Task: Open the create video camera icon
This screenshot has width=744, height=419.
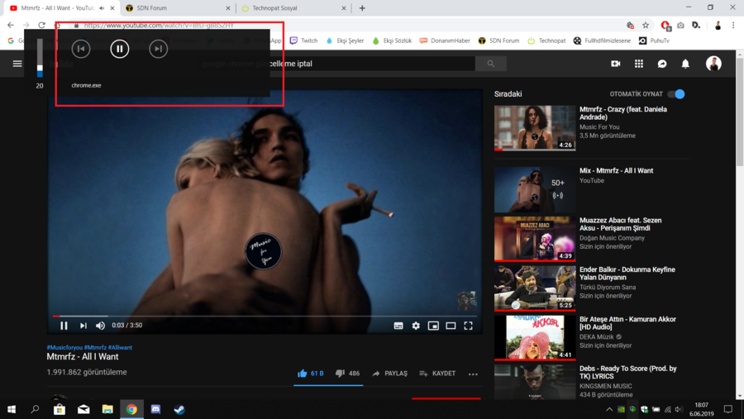Action: [x=616, y=64]
